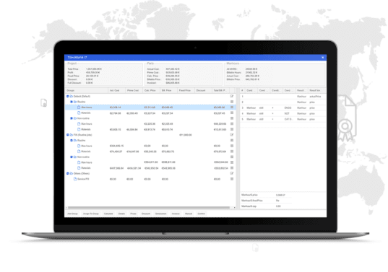Select the highlighted Man-hours row under Routine
Viewport: 388px width, 272px height.
pos(150,108)
